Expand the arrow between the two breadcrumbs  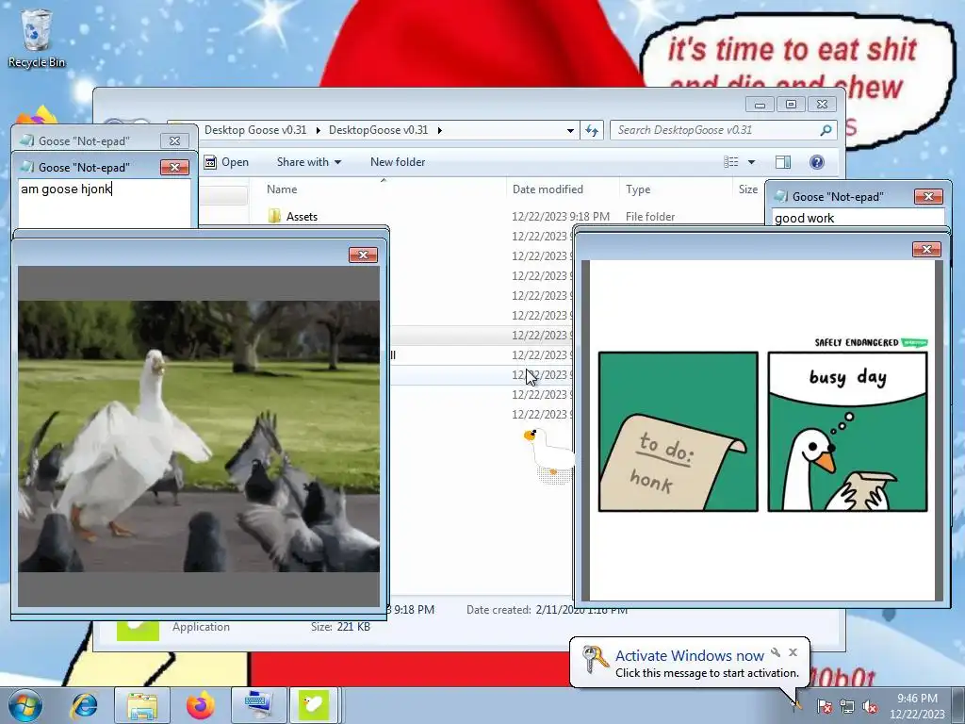(x=319, y=130)
